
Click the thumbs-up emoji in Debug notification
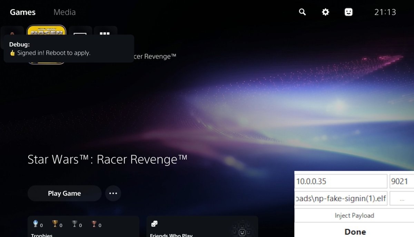tap(12, 53)
